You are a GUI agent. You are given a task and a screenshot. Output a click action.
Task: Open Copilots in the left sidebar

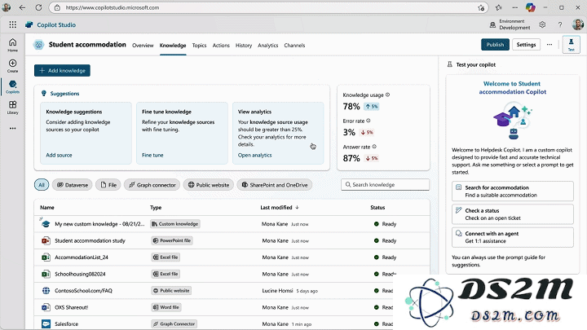(x=13, y=86)
